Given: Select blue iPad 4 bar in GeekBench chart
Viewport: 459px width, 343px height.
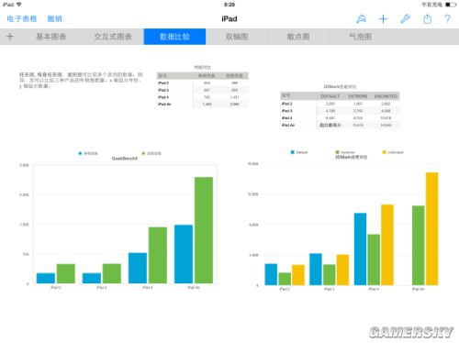Looking at the screenshot, I should click(138, 268).
